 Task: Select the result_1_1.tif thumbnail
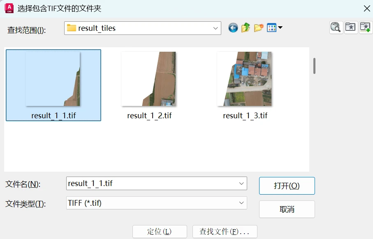[x=53, y=79]
